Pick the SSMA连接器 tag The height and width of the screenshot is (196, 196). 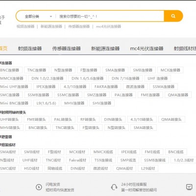[x=164, y=87]
